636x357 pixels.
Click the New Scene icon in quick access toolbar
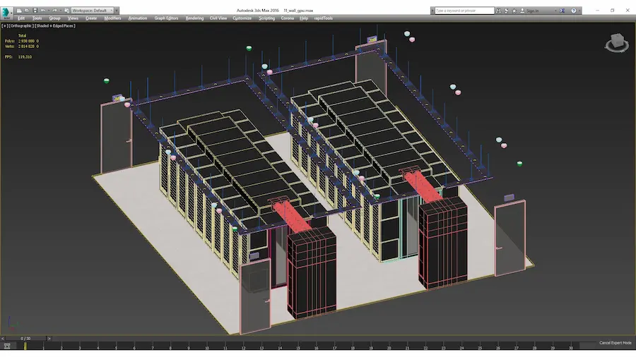[x=18, y=11]
